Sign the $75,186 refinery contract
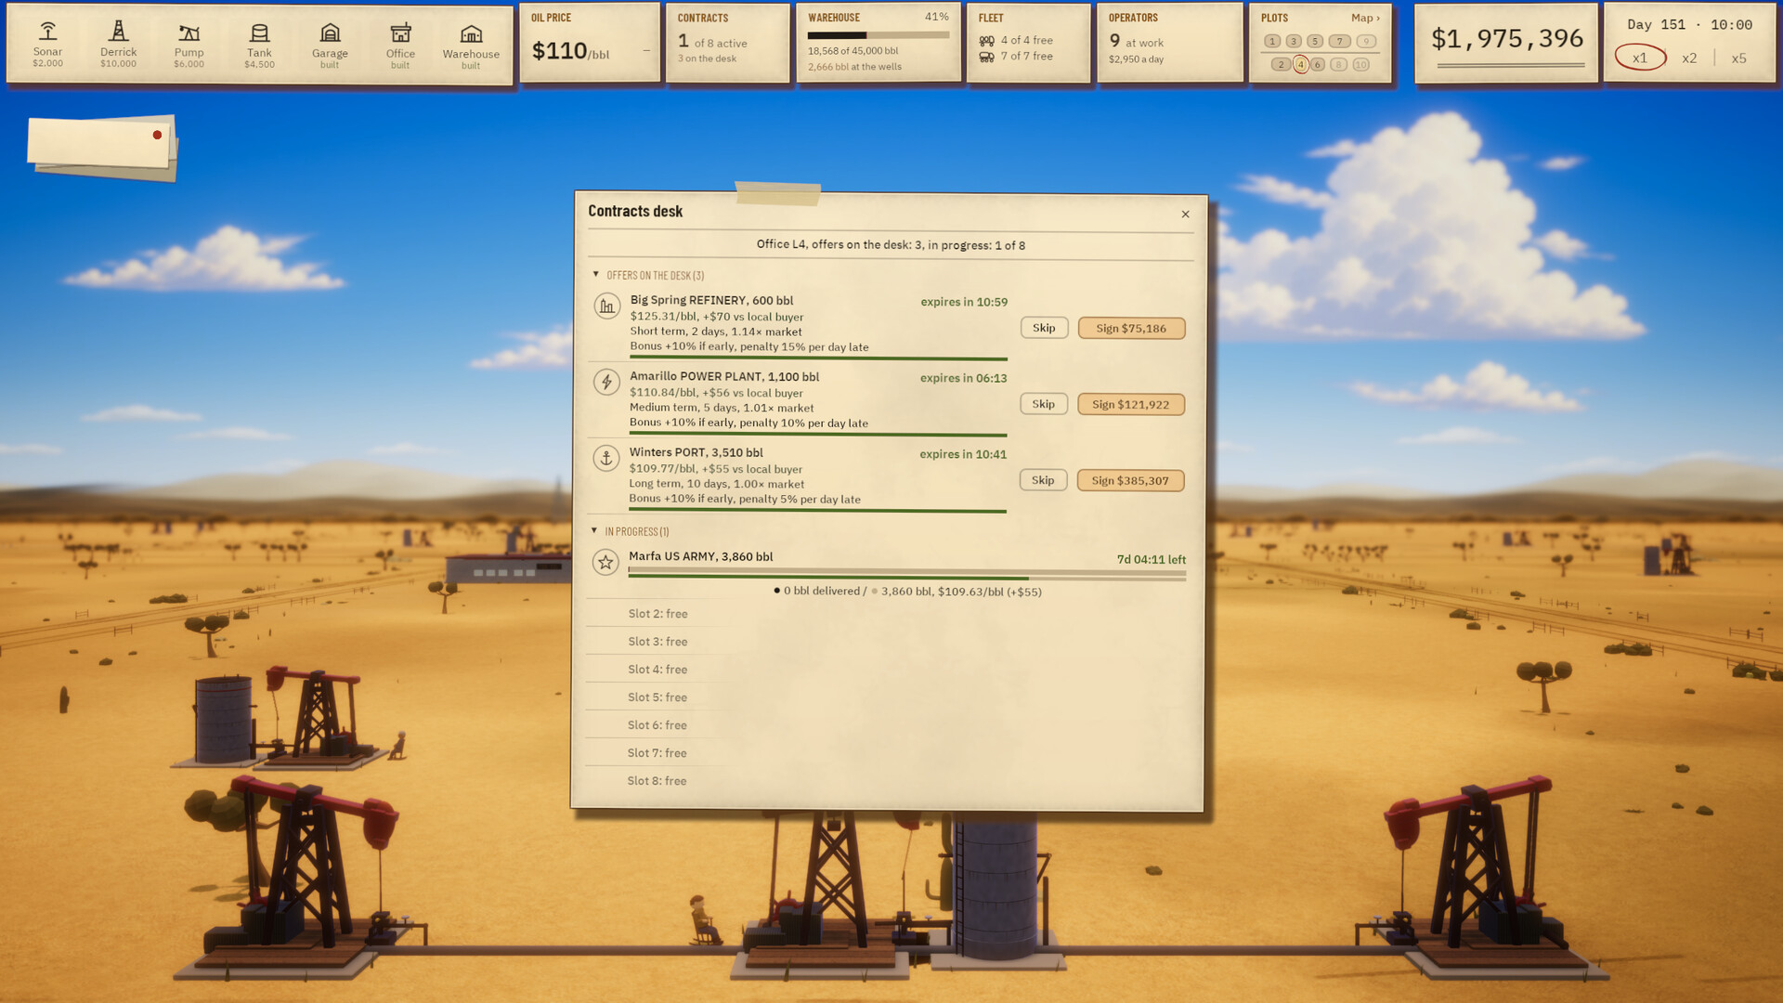This screenshot has height=1003, width=1783. pos(1131,328)
